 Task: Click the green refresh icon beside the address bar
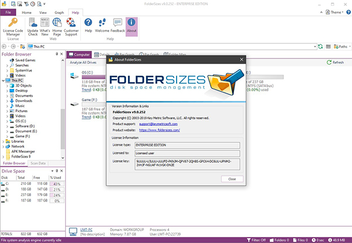[x=320, y=47]
